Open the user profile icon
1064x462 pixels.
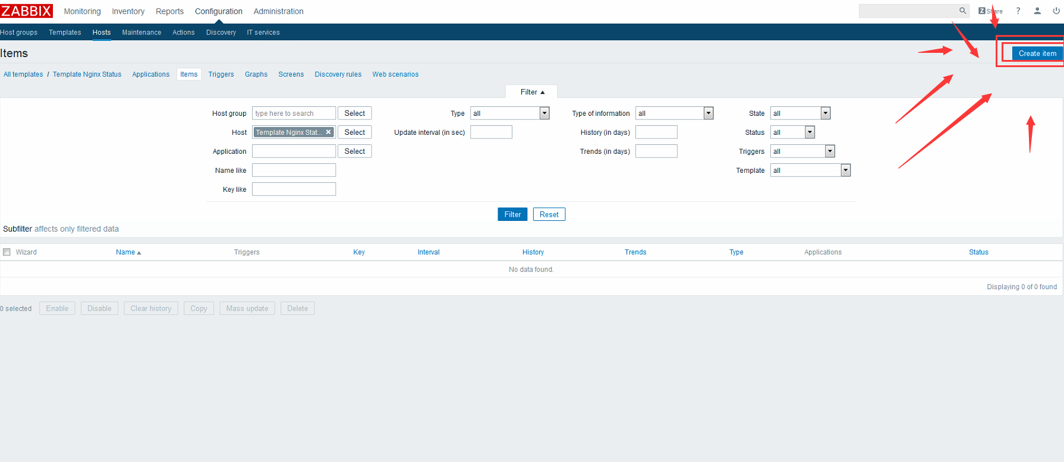[1037, 11]
